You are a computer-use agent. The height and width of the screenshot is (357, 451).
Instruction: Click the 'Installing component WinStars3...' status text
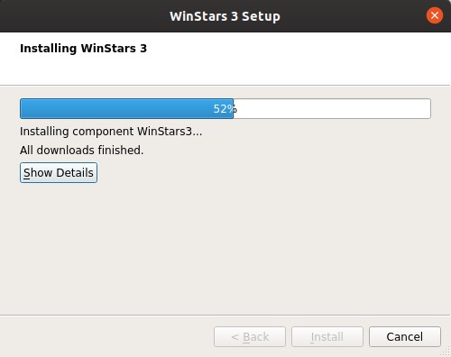point(111,132)
